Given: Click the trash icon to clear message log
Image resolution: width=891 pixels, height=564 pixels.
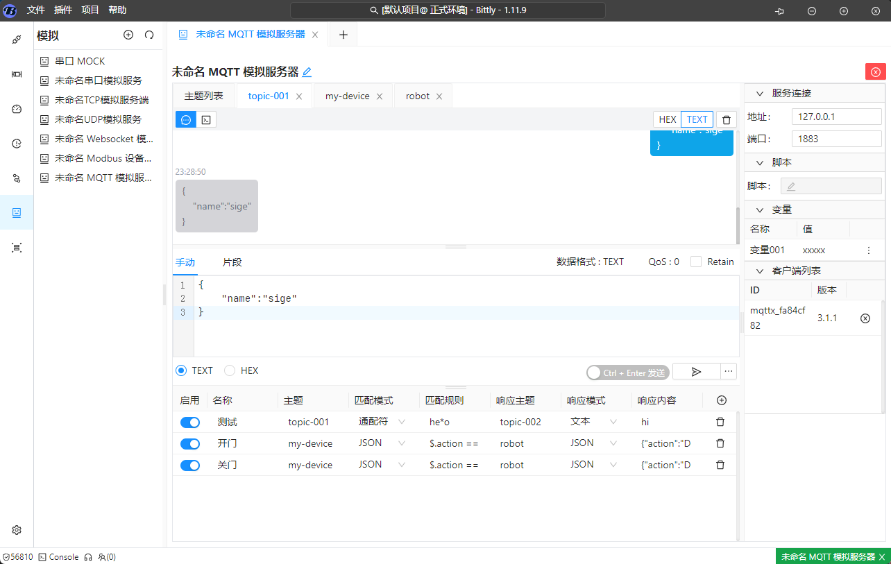Looking at the screenshot, I should [x=726, y=120].
